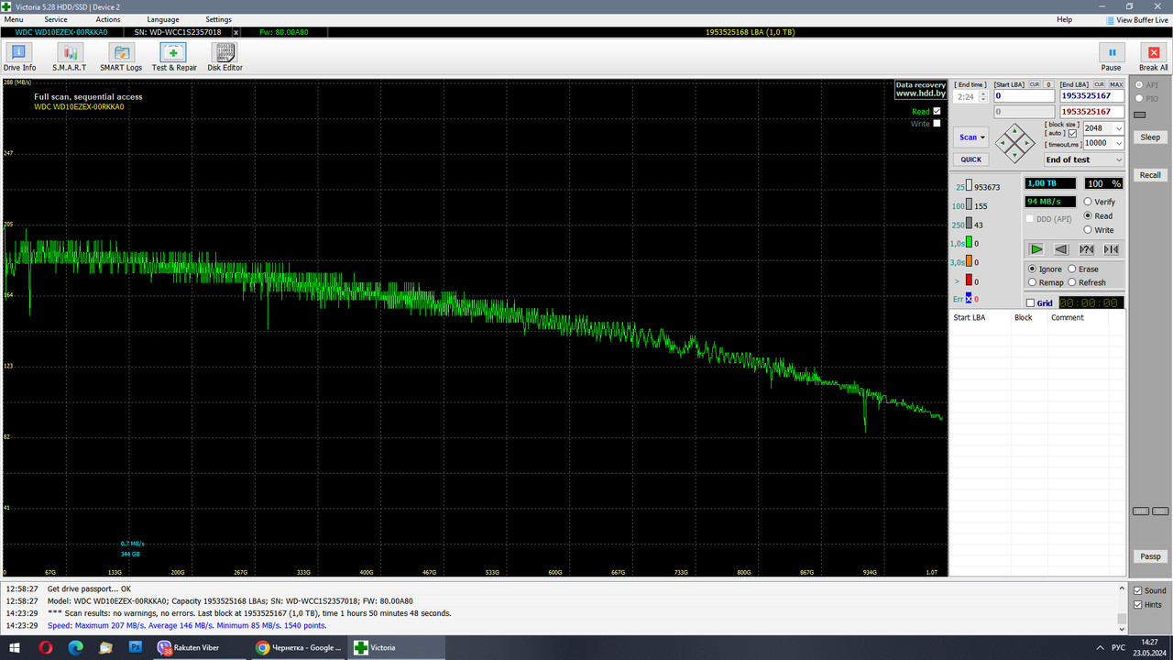Click the Passp button
The height and width of the screenshot is (660, 1173).
tap(1150, 556)
